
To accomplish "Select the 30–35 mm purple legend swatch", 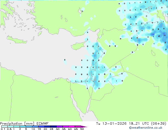I will tap(59, 127).
